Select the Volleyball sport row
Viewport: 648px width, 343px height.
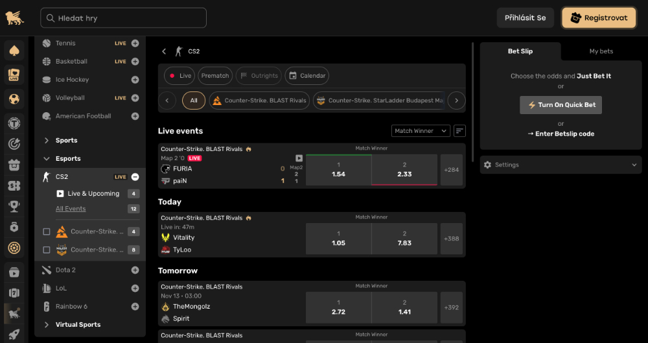(x=90, y=98)
